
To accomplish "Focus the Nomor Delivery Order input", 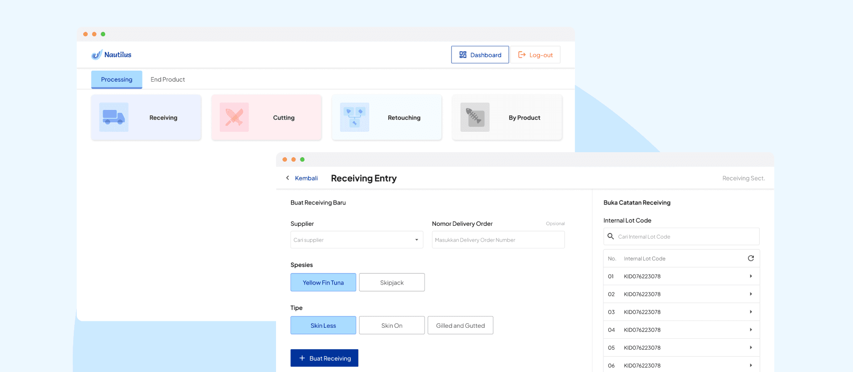I will point(498,240).
